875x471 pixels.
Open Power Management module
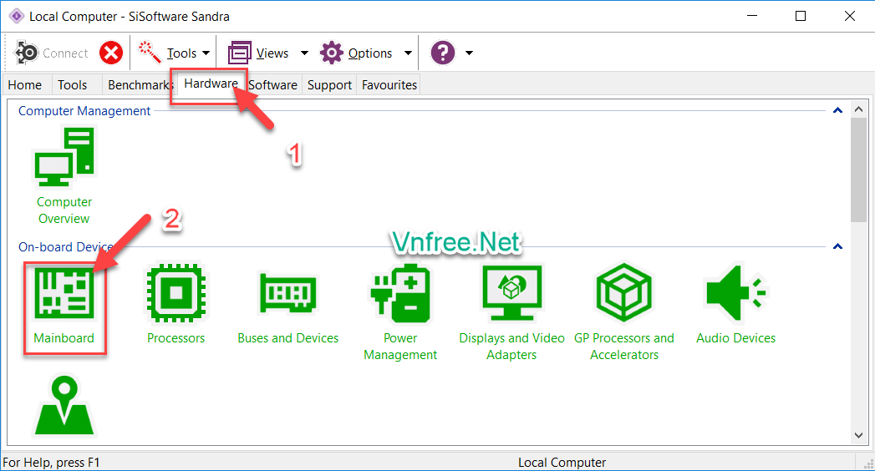tap(399, 292)
